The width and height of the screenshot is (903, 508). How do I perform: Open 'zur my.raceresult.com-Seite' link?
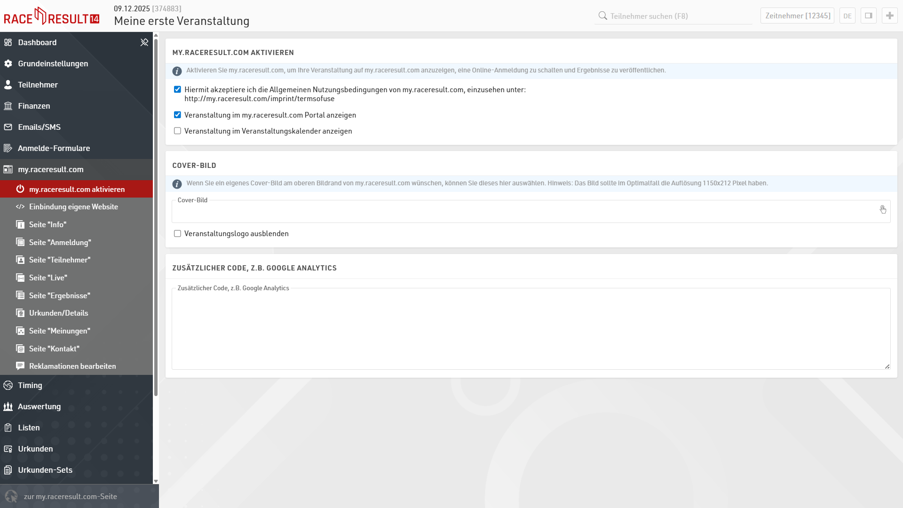71,496
